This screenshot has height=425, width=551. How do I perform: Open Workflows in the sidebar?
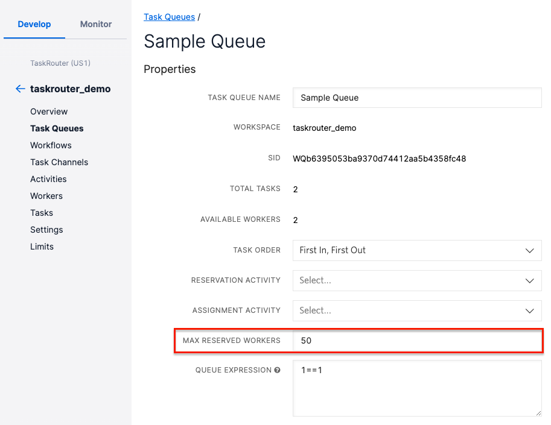[51, 145]
